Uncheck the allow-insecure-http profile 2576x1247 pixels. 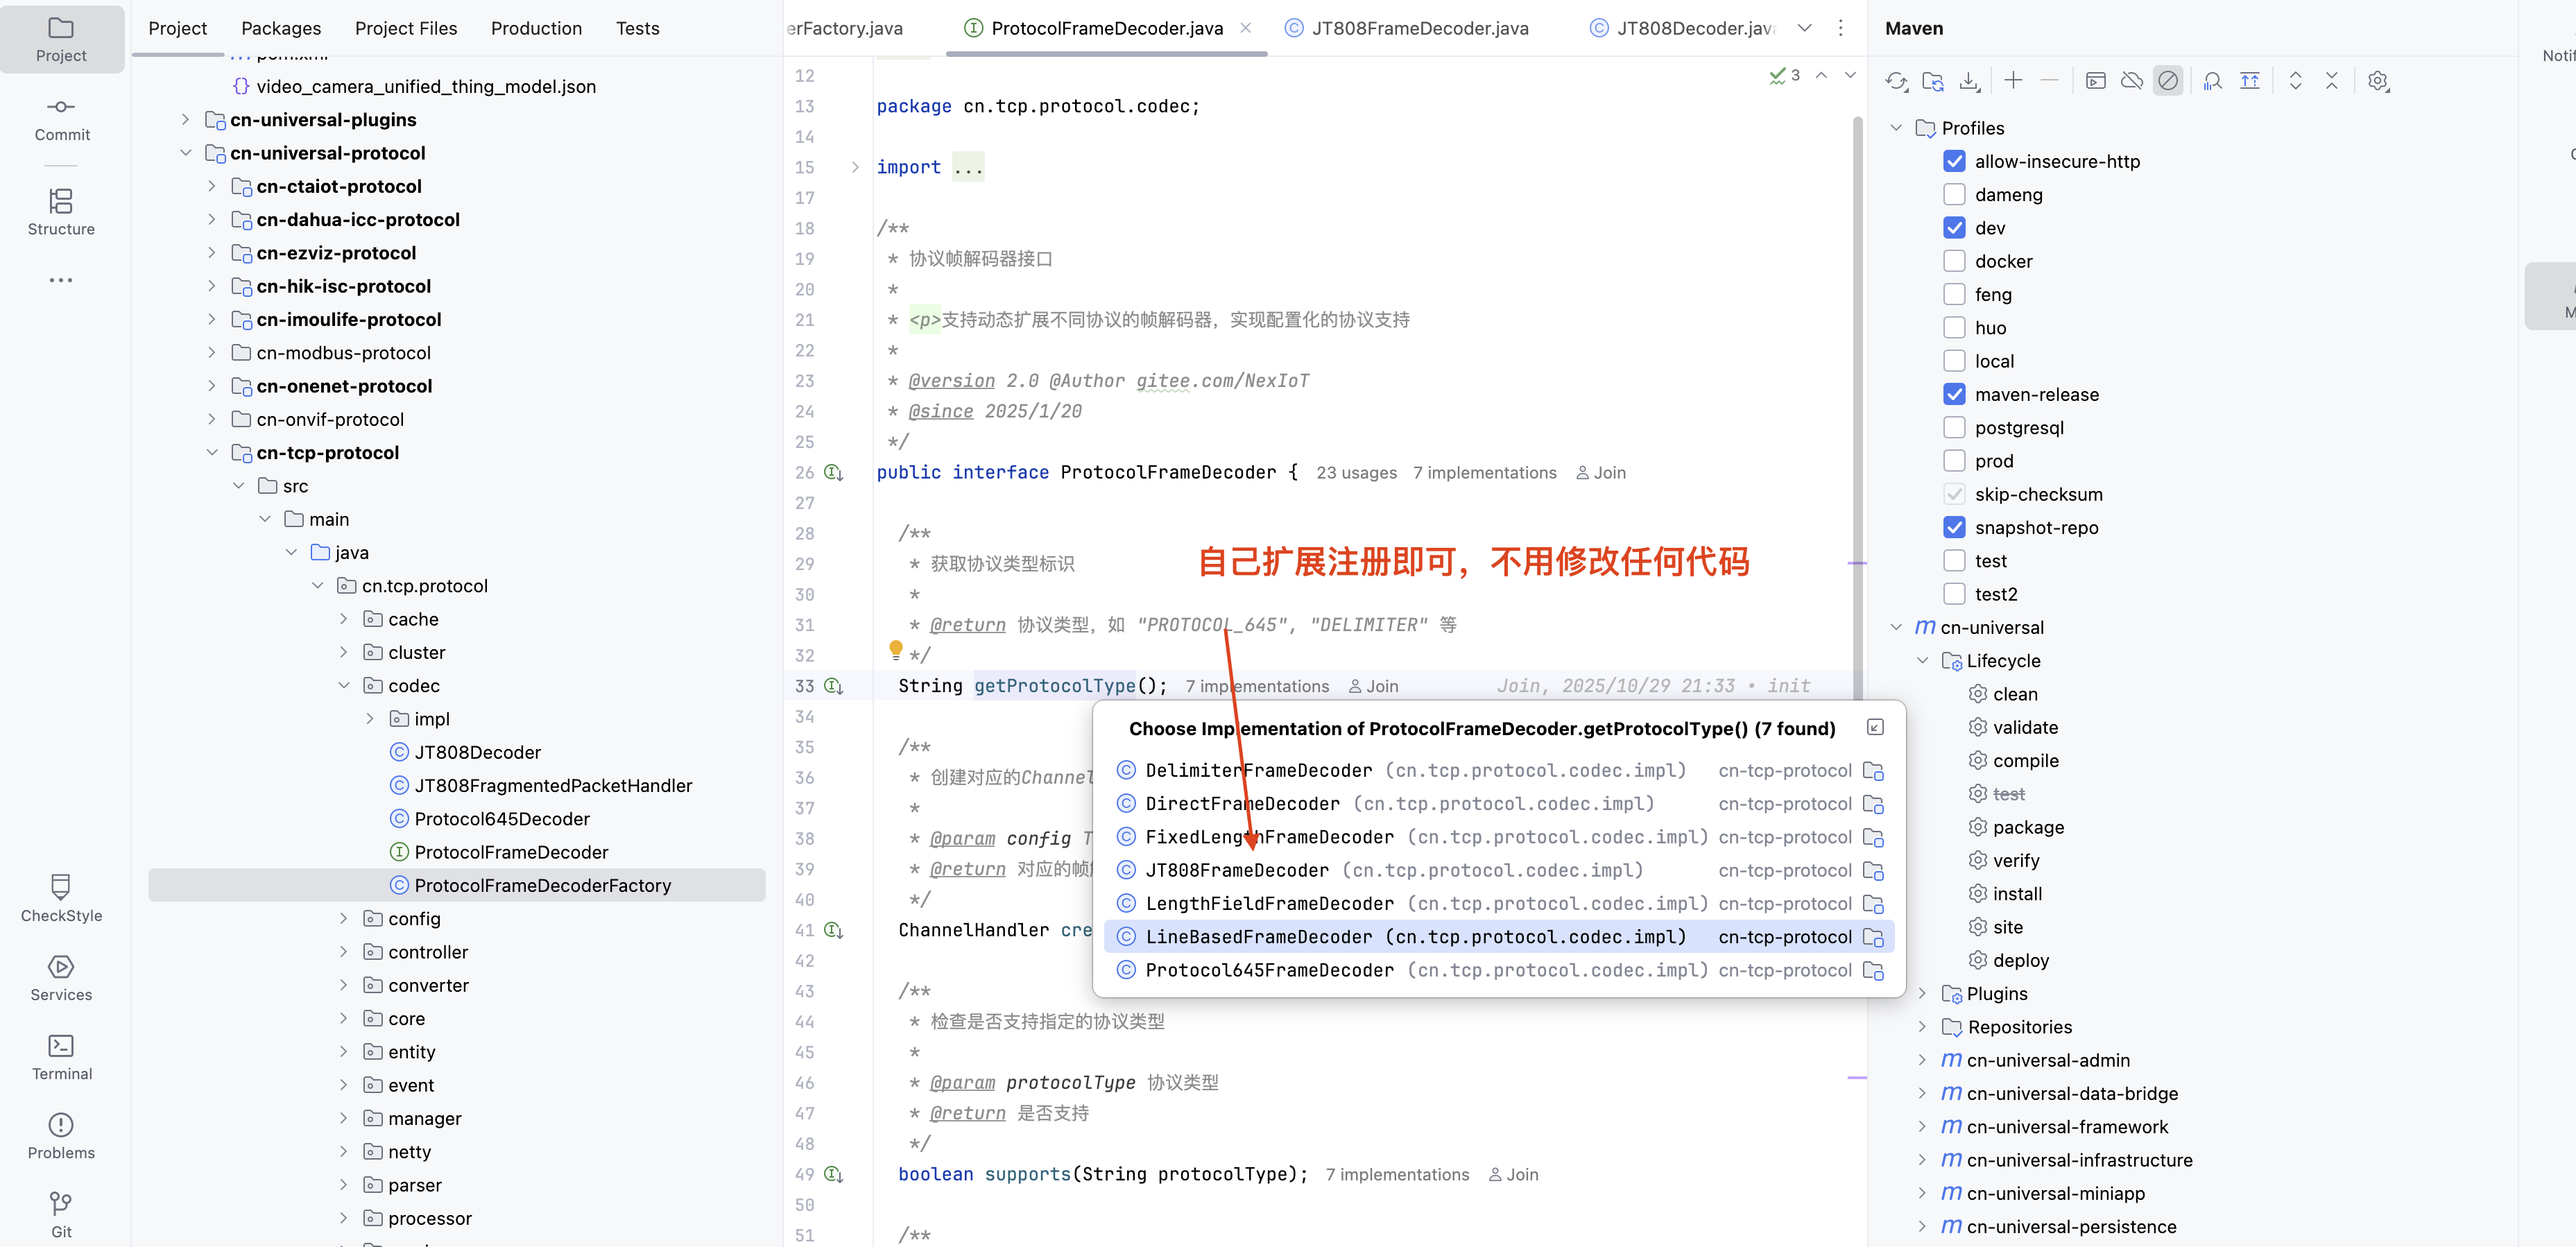pos(1953,161)
